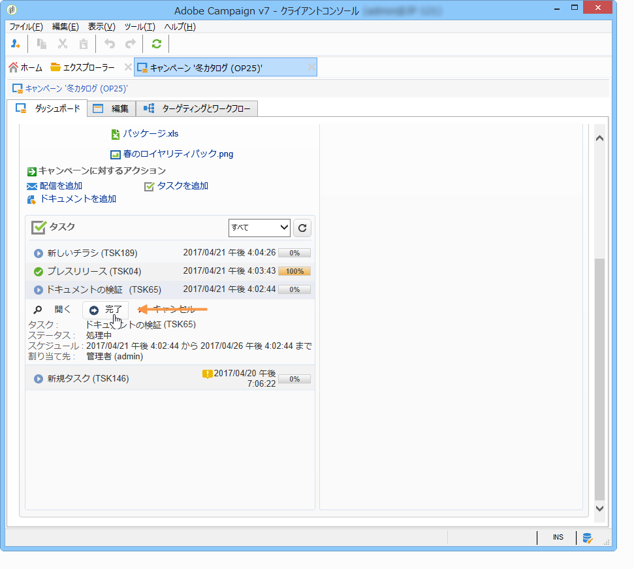This screenshot has width=634, height=569.
Task: Click the 0% progress bar of 新しいチラシ (TSK189)
Action: pyautogui.click(x=294, y=253)
